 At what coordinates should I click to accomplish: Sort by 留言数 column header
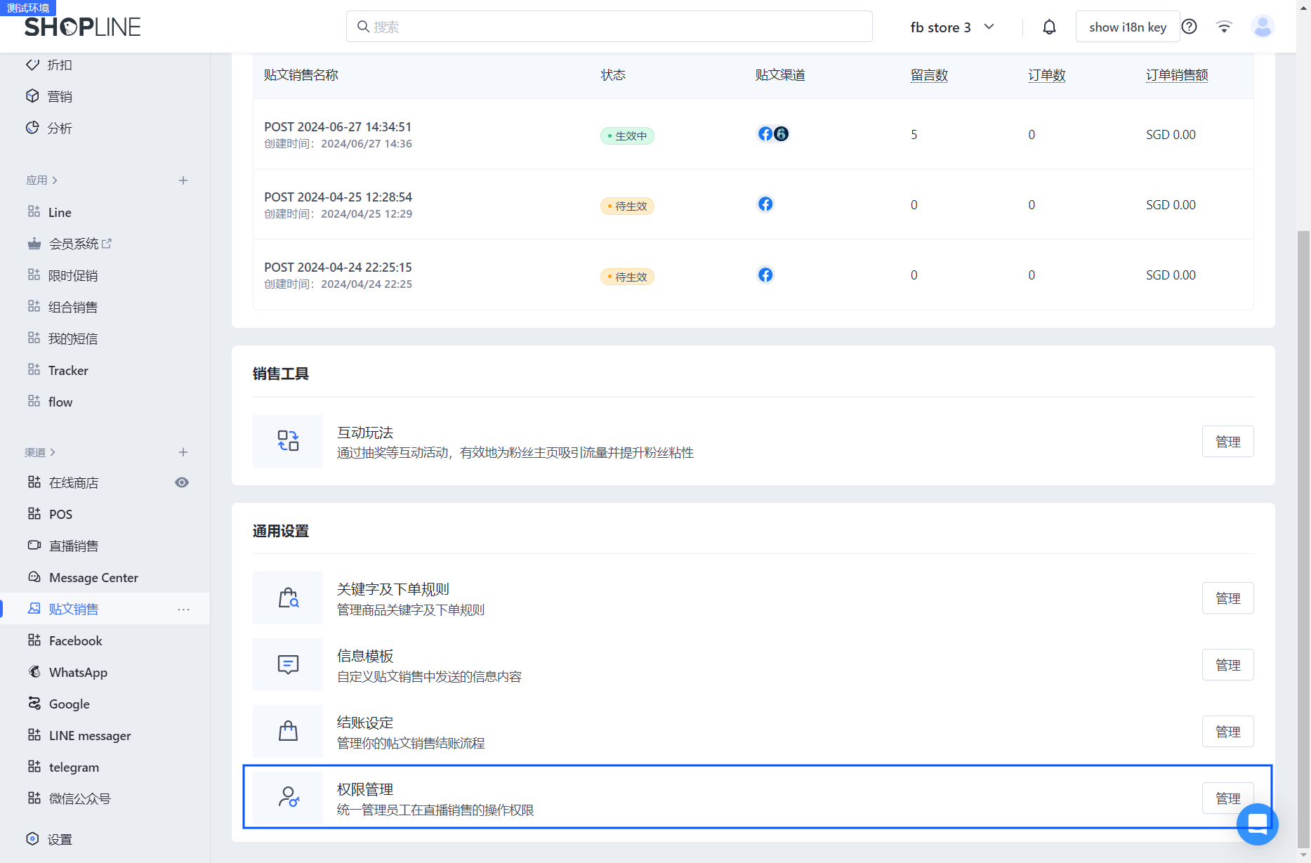[929, 75]
